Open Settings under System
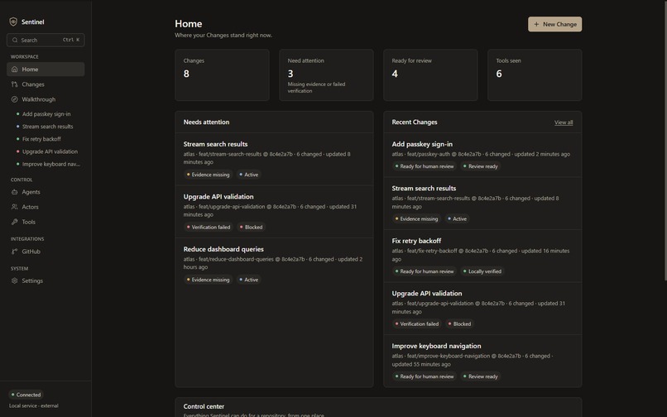 point(46,280)
